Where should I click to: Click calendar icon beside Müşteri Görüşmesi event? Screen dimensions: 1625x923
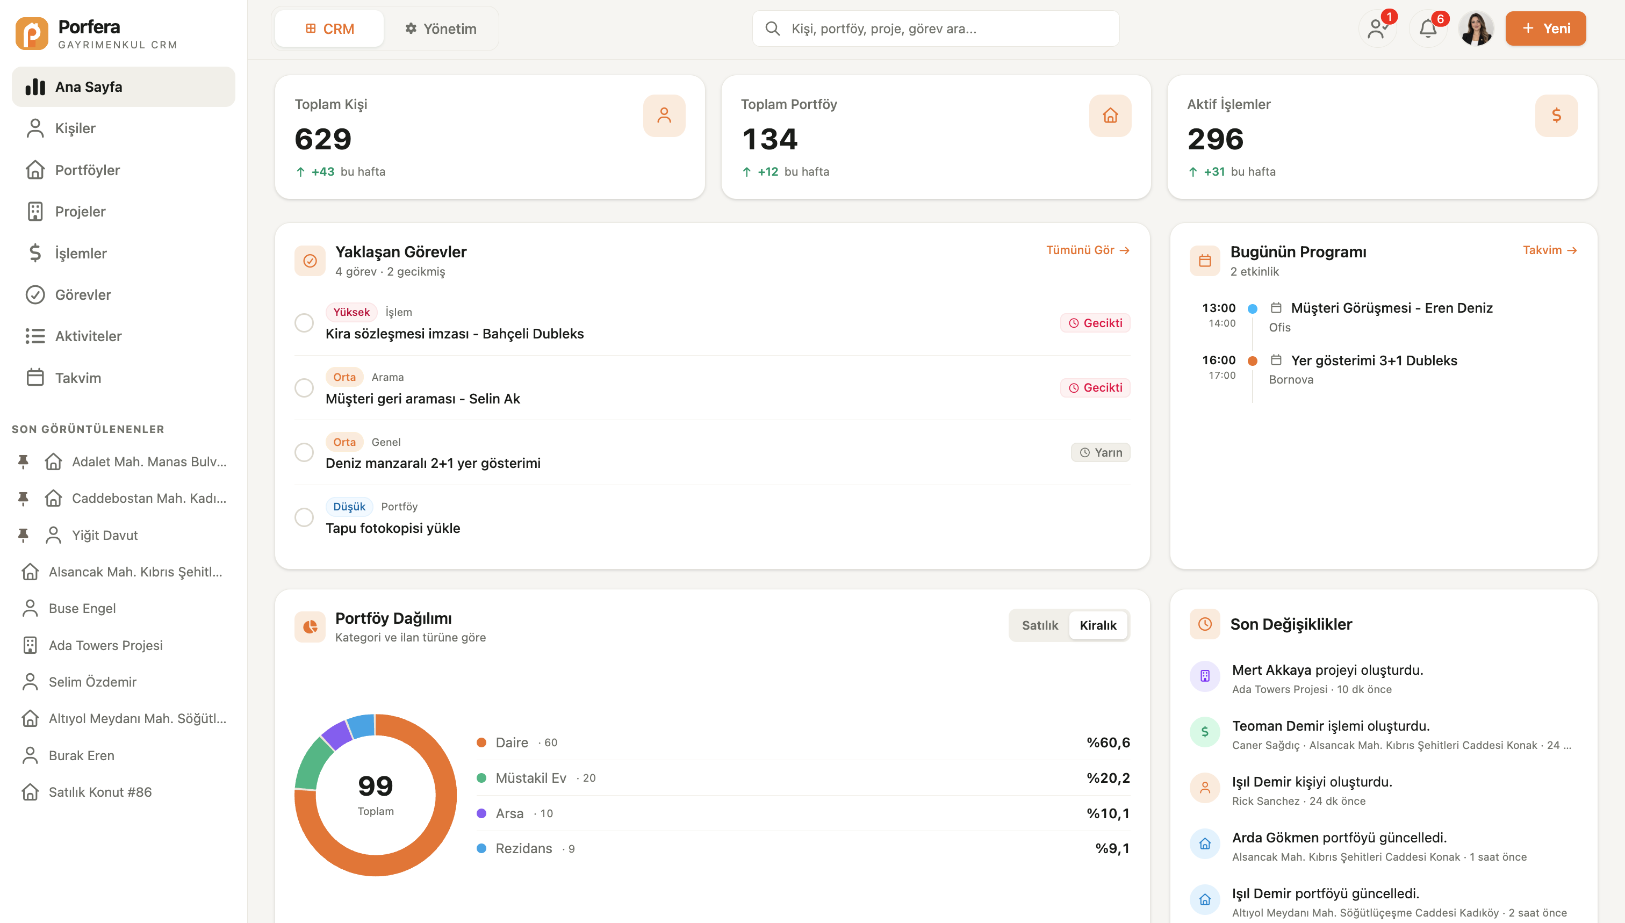(1276, 307)
